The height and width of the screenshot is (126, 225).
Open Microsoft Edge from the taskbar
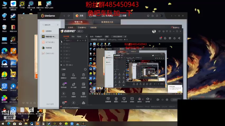point(9,124)
